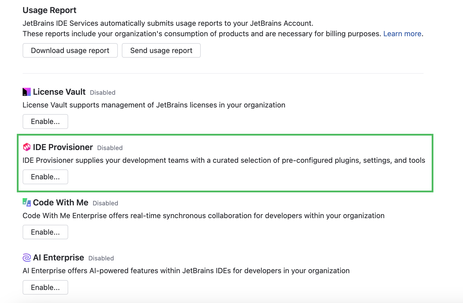Click the License Vault product icon

27,92
